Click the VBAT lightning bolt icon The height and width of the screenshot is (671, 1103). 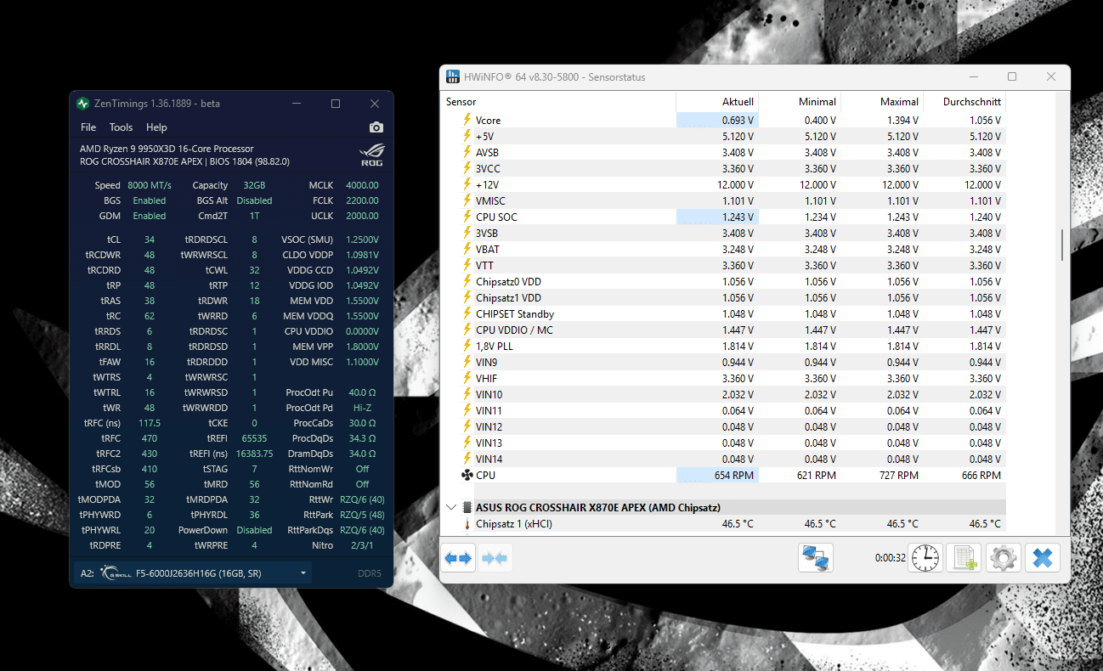tap(467, 250)
